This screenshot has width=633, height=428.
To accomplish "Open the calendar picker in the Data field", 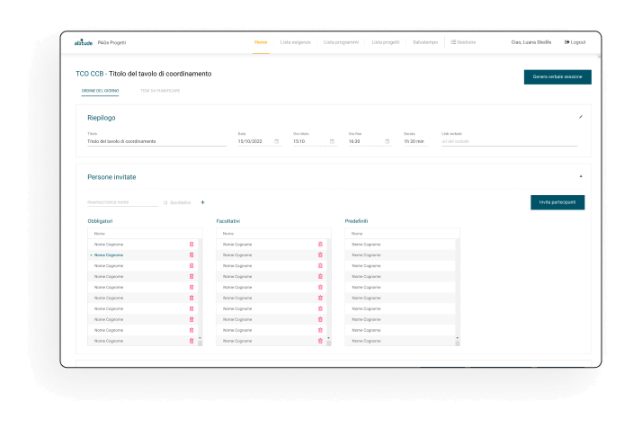I will (276, 141).
